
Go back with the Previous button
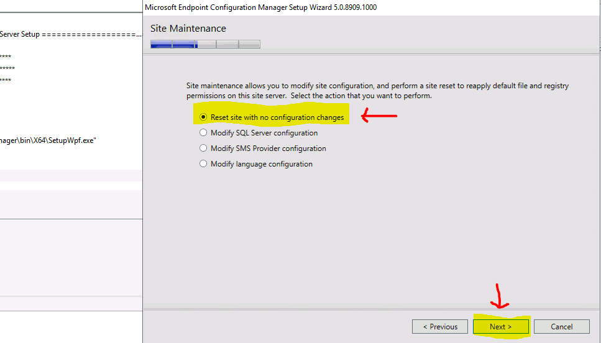coord(440,326)
